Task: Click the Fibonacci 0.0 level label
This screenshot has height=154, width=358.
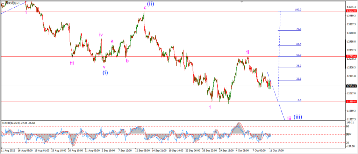Action: click(x=299, y=100)
